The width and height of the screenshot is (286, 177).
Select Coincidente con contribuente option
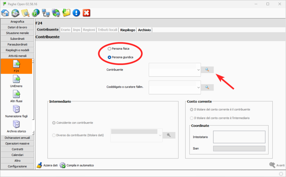54,123
